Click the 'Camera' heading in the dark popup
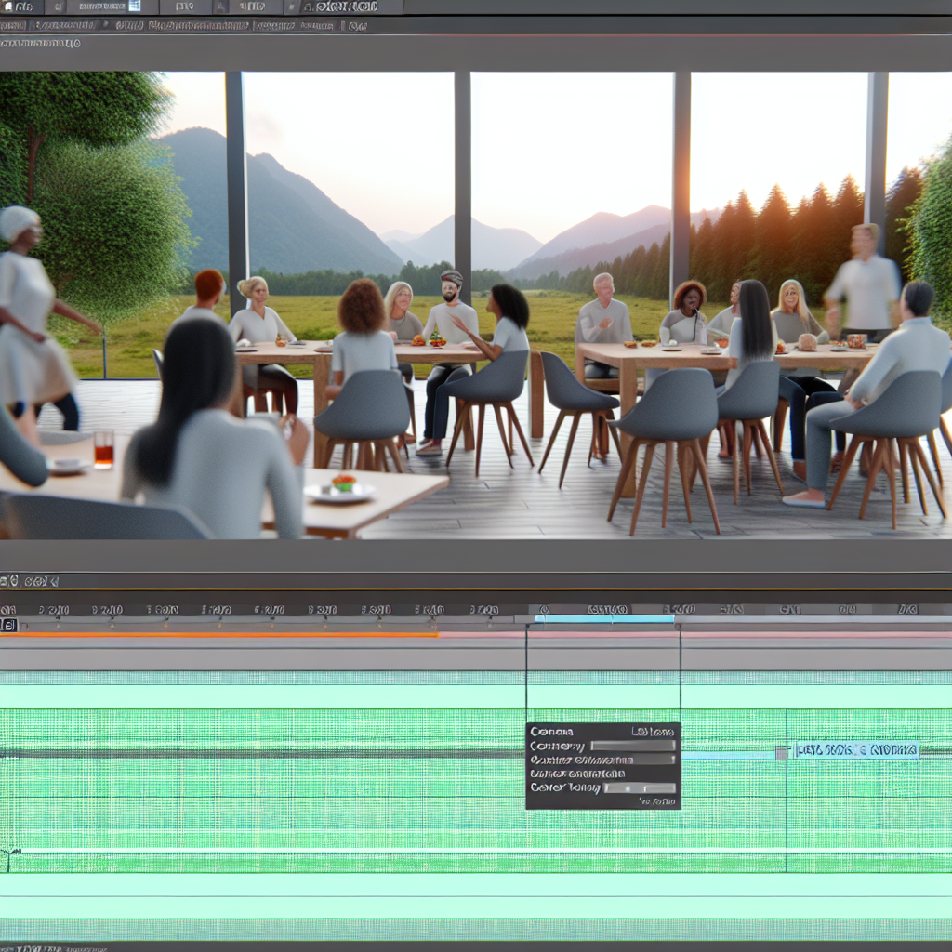Screen dimensions: 952x952 tap(551, 732)
